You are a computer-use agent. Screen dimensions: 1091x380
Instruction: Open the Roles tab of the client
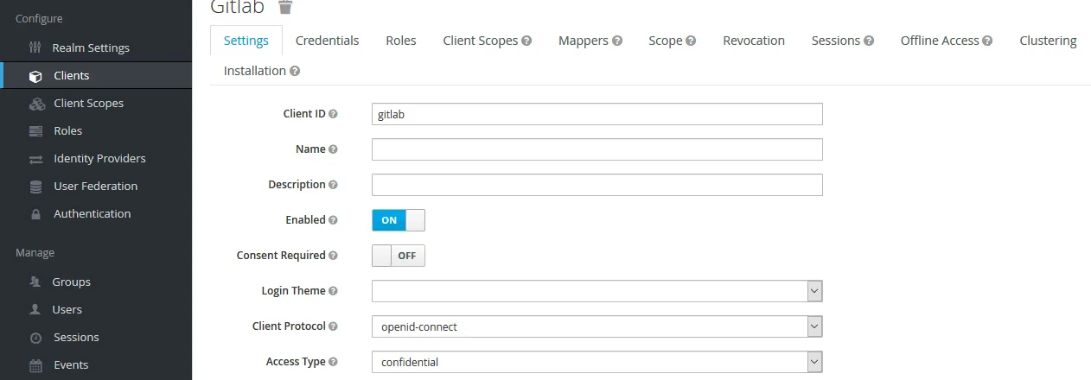401,41
